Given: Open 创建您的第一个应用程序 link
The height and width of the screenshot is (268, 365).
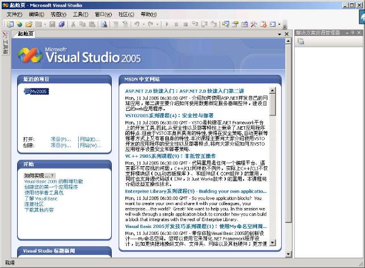Looking at the screenshot, I should (x=51, y=187).
